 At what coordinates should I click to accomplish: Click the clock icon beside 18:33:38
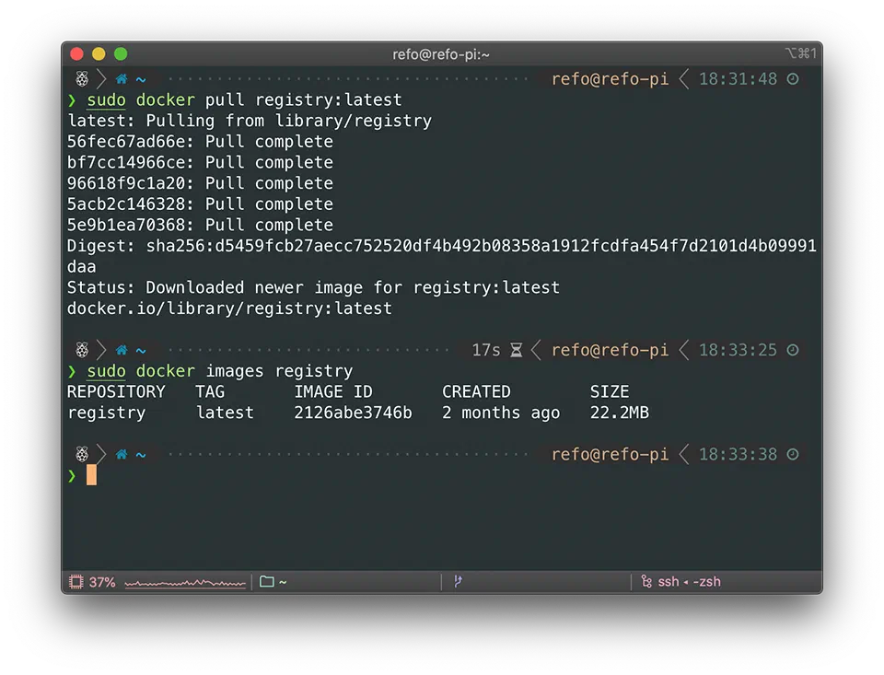793,454
